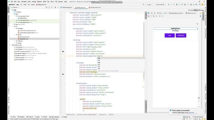
Task: Hide the project panel with minus icon
Action: tap(58, 7)
